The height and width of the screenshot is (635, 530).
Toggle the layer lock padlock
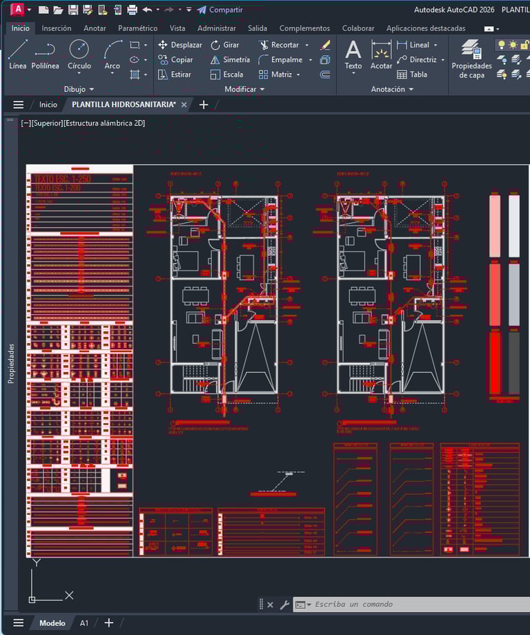tap(524, 45)
